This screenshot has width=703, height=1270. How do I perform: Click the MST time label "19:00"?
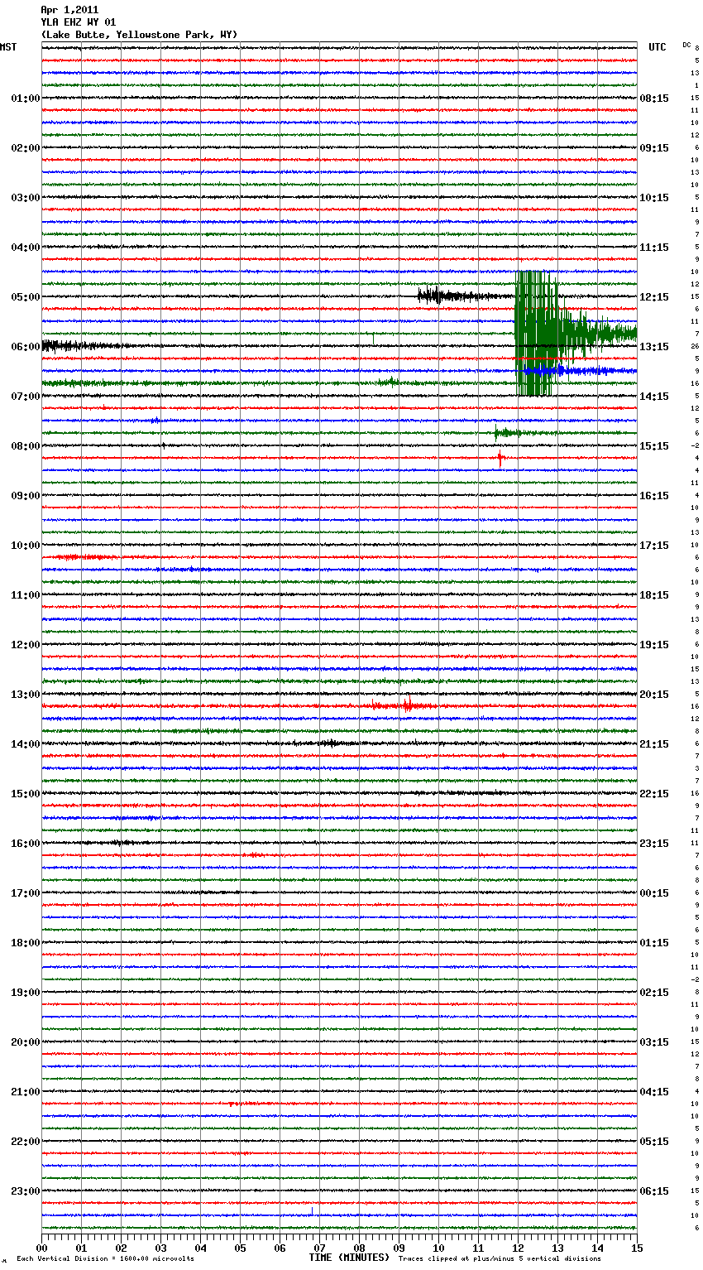click(26, 993)
